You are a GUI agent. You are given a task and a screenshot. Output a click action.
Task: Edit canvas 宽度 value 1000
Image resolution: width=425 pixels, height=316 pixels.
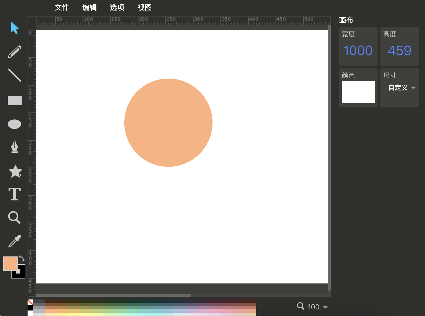click(358, 50)
